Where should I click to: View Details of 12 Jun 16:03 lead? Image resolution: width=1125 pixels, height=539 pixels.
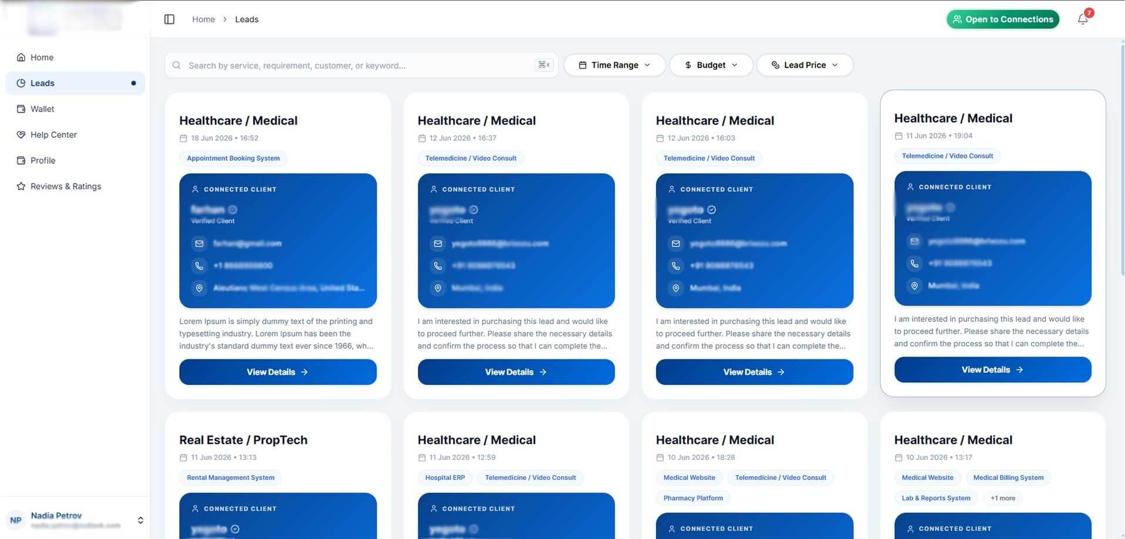754,372
